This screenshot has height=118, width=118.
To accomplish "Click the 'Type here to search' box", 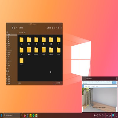I will 12,115.
